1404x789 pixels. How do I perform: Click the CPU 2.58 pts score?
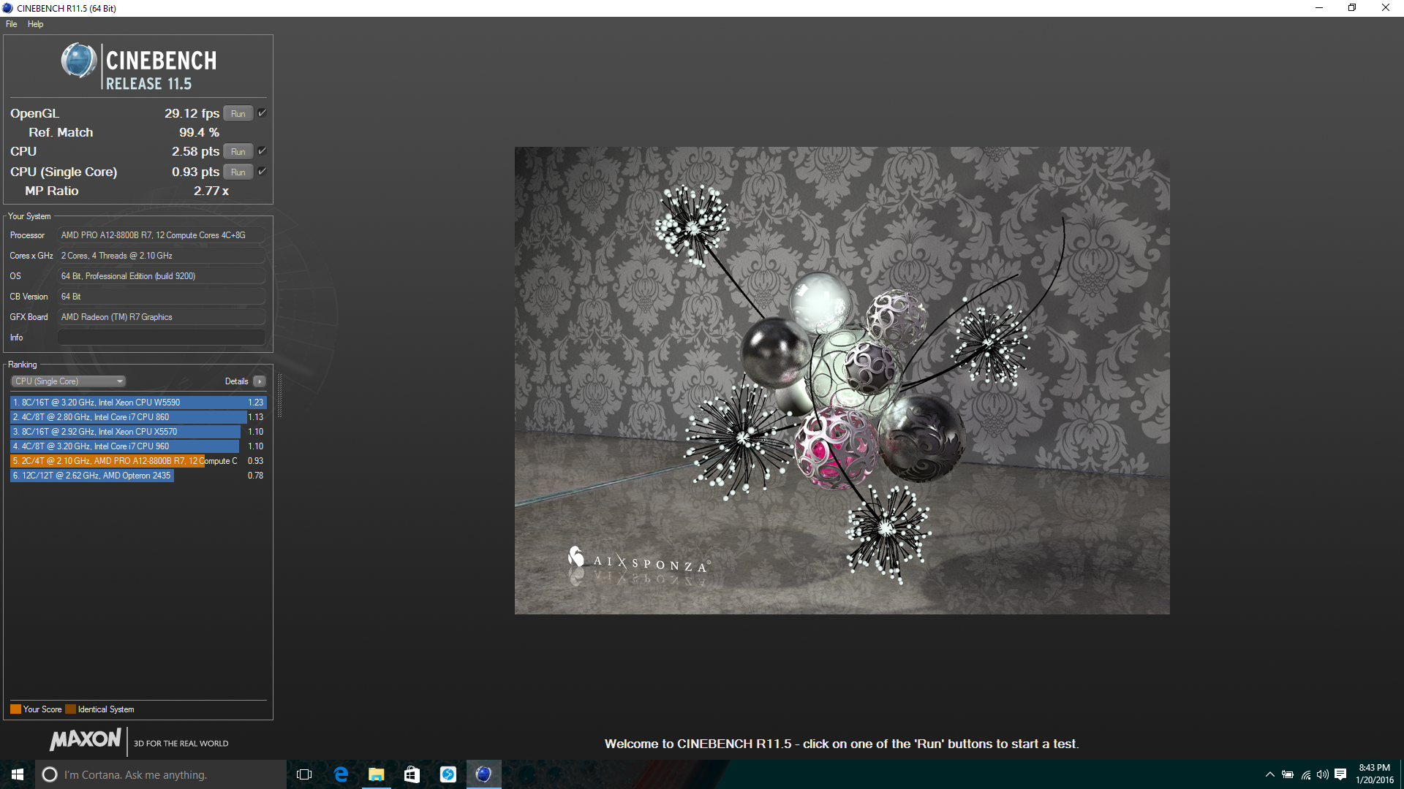(195, 151)
